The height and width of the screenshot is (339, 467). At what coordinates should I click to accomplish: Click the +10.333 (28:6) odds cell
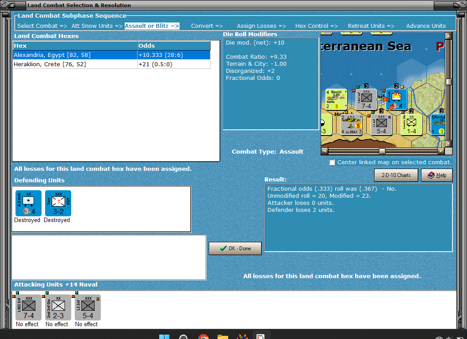(x=174, y=55)
